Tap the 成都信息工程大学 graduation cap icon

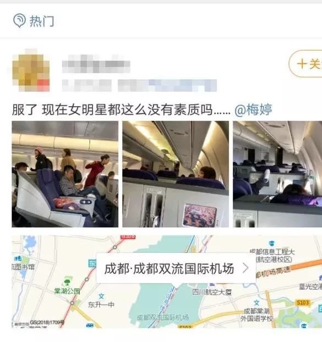tap(271, 243)
